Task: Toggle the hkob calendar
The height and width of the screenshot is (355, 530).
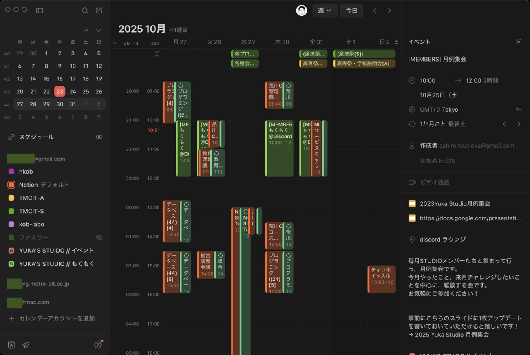Action: click(11, 172)
